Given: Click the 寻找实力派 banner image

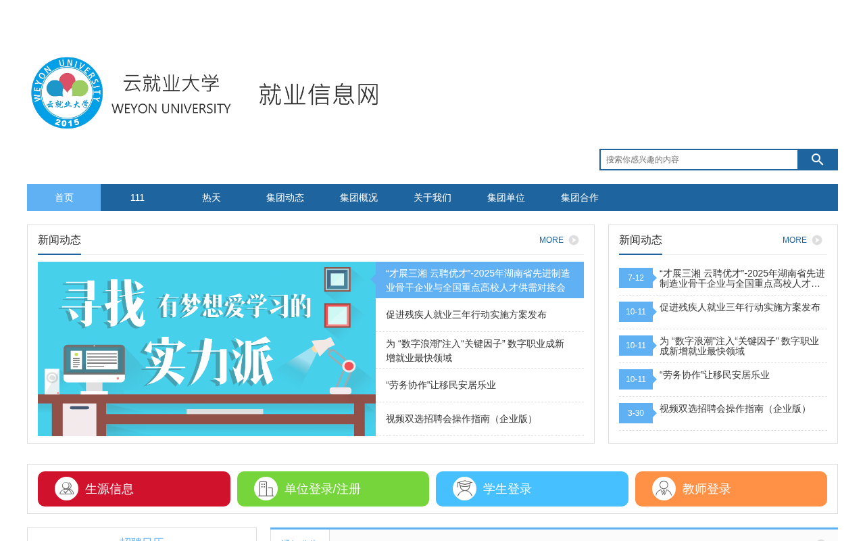Looking at the screenshot, I should (207, 349).
